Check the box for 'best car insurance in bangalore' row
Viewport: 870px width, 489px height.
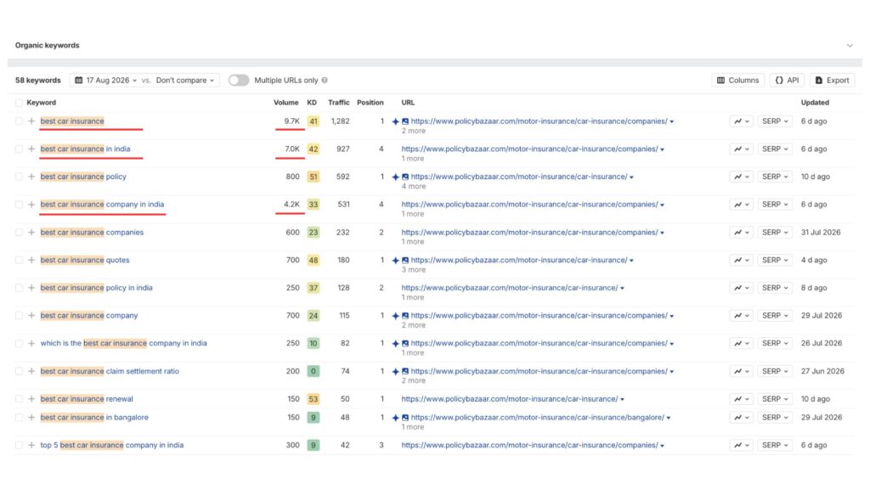click(19, 418)
